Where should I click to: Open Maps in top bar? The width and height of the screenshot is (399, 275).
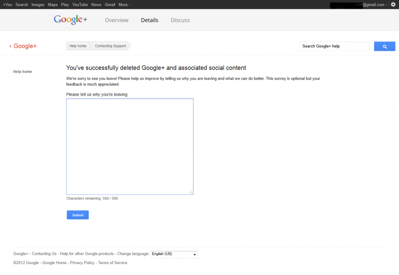(x=53, y=5)
